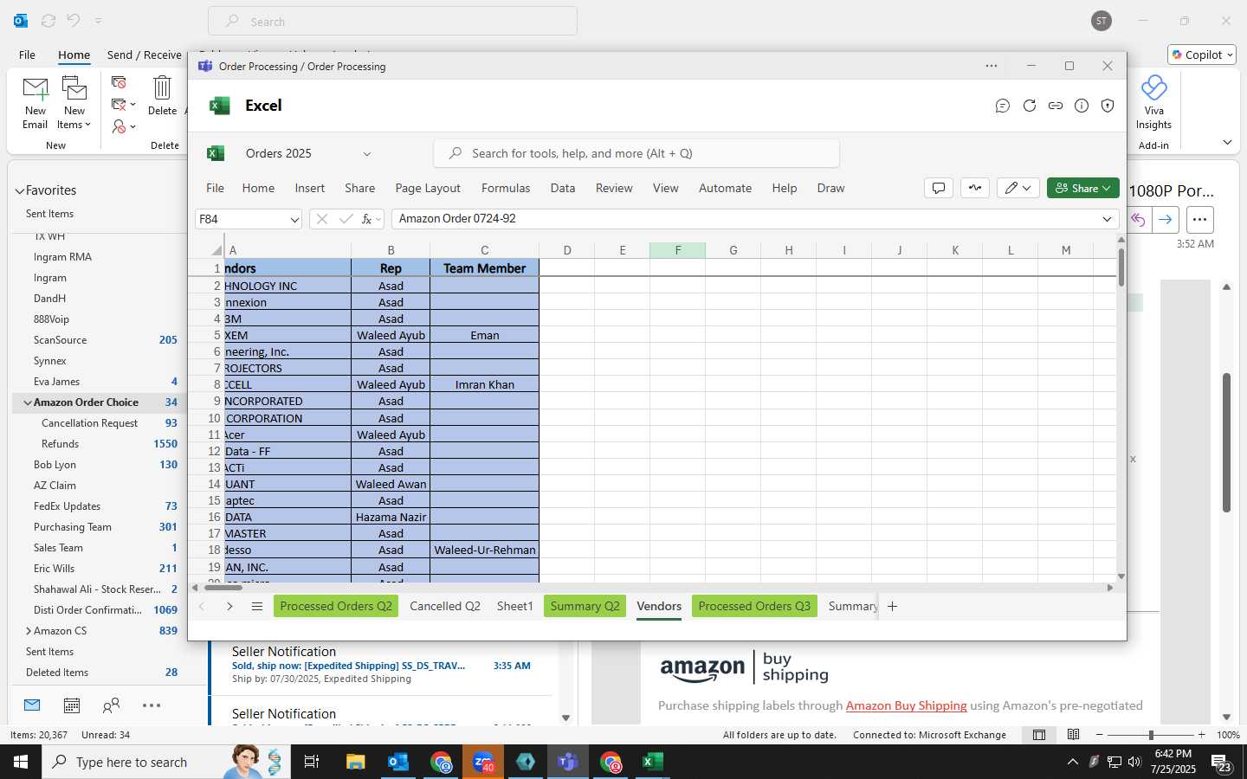Copy link using chain icon in Excel header
The height and width of the screenshot is (779, 1247).
pos(1056,106)
